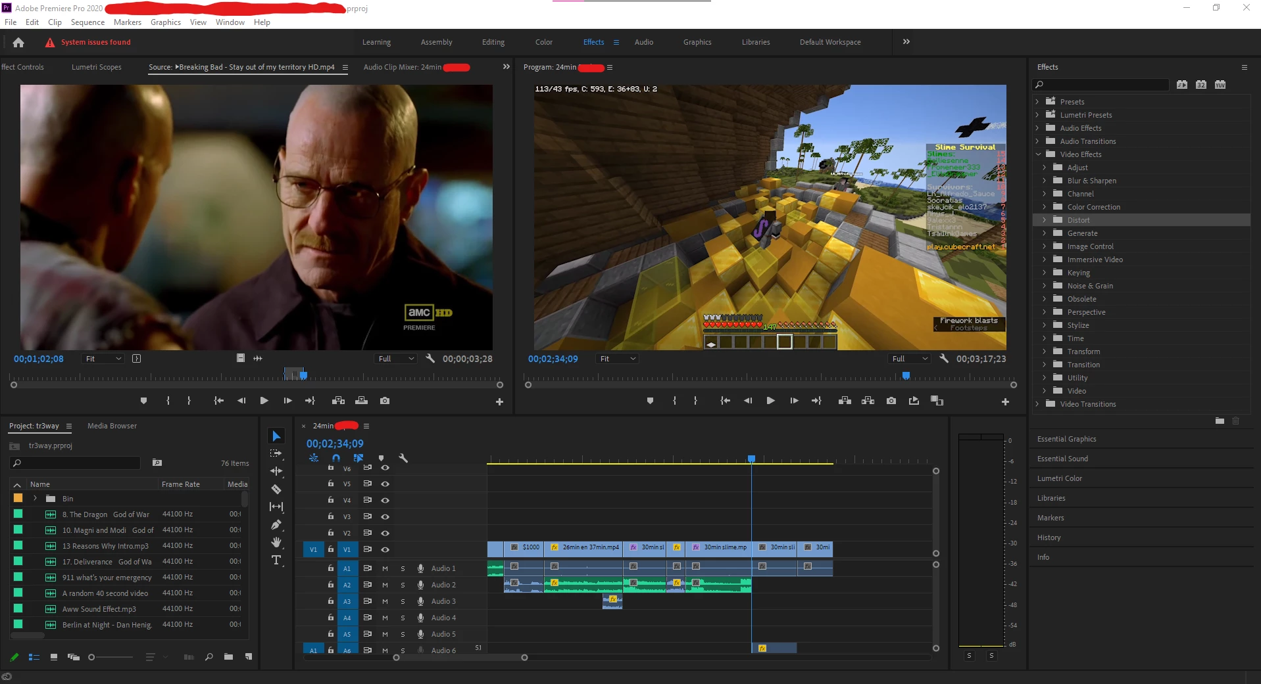The height and width of the screenshot is (684, 1261).
Task: Select the Razor tool
Action: click(276, 489)
